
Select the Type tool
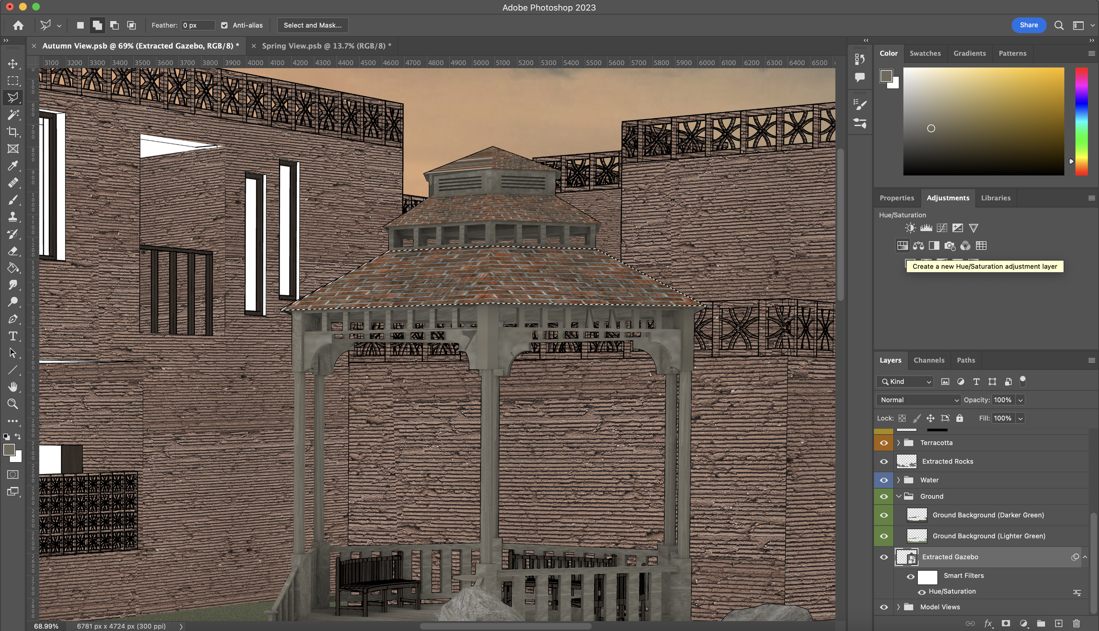point(13,336)
